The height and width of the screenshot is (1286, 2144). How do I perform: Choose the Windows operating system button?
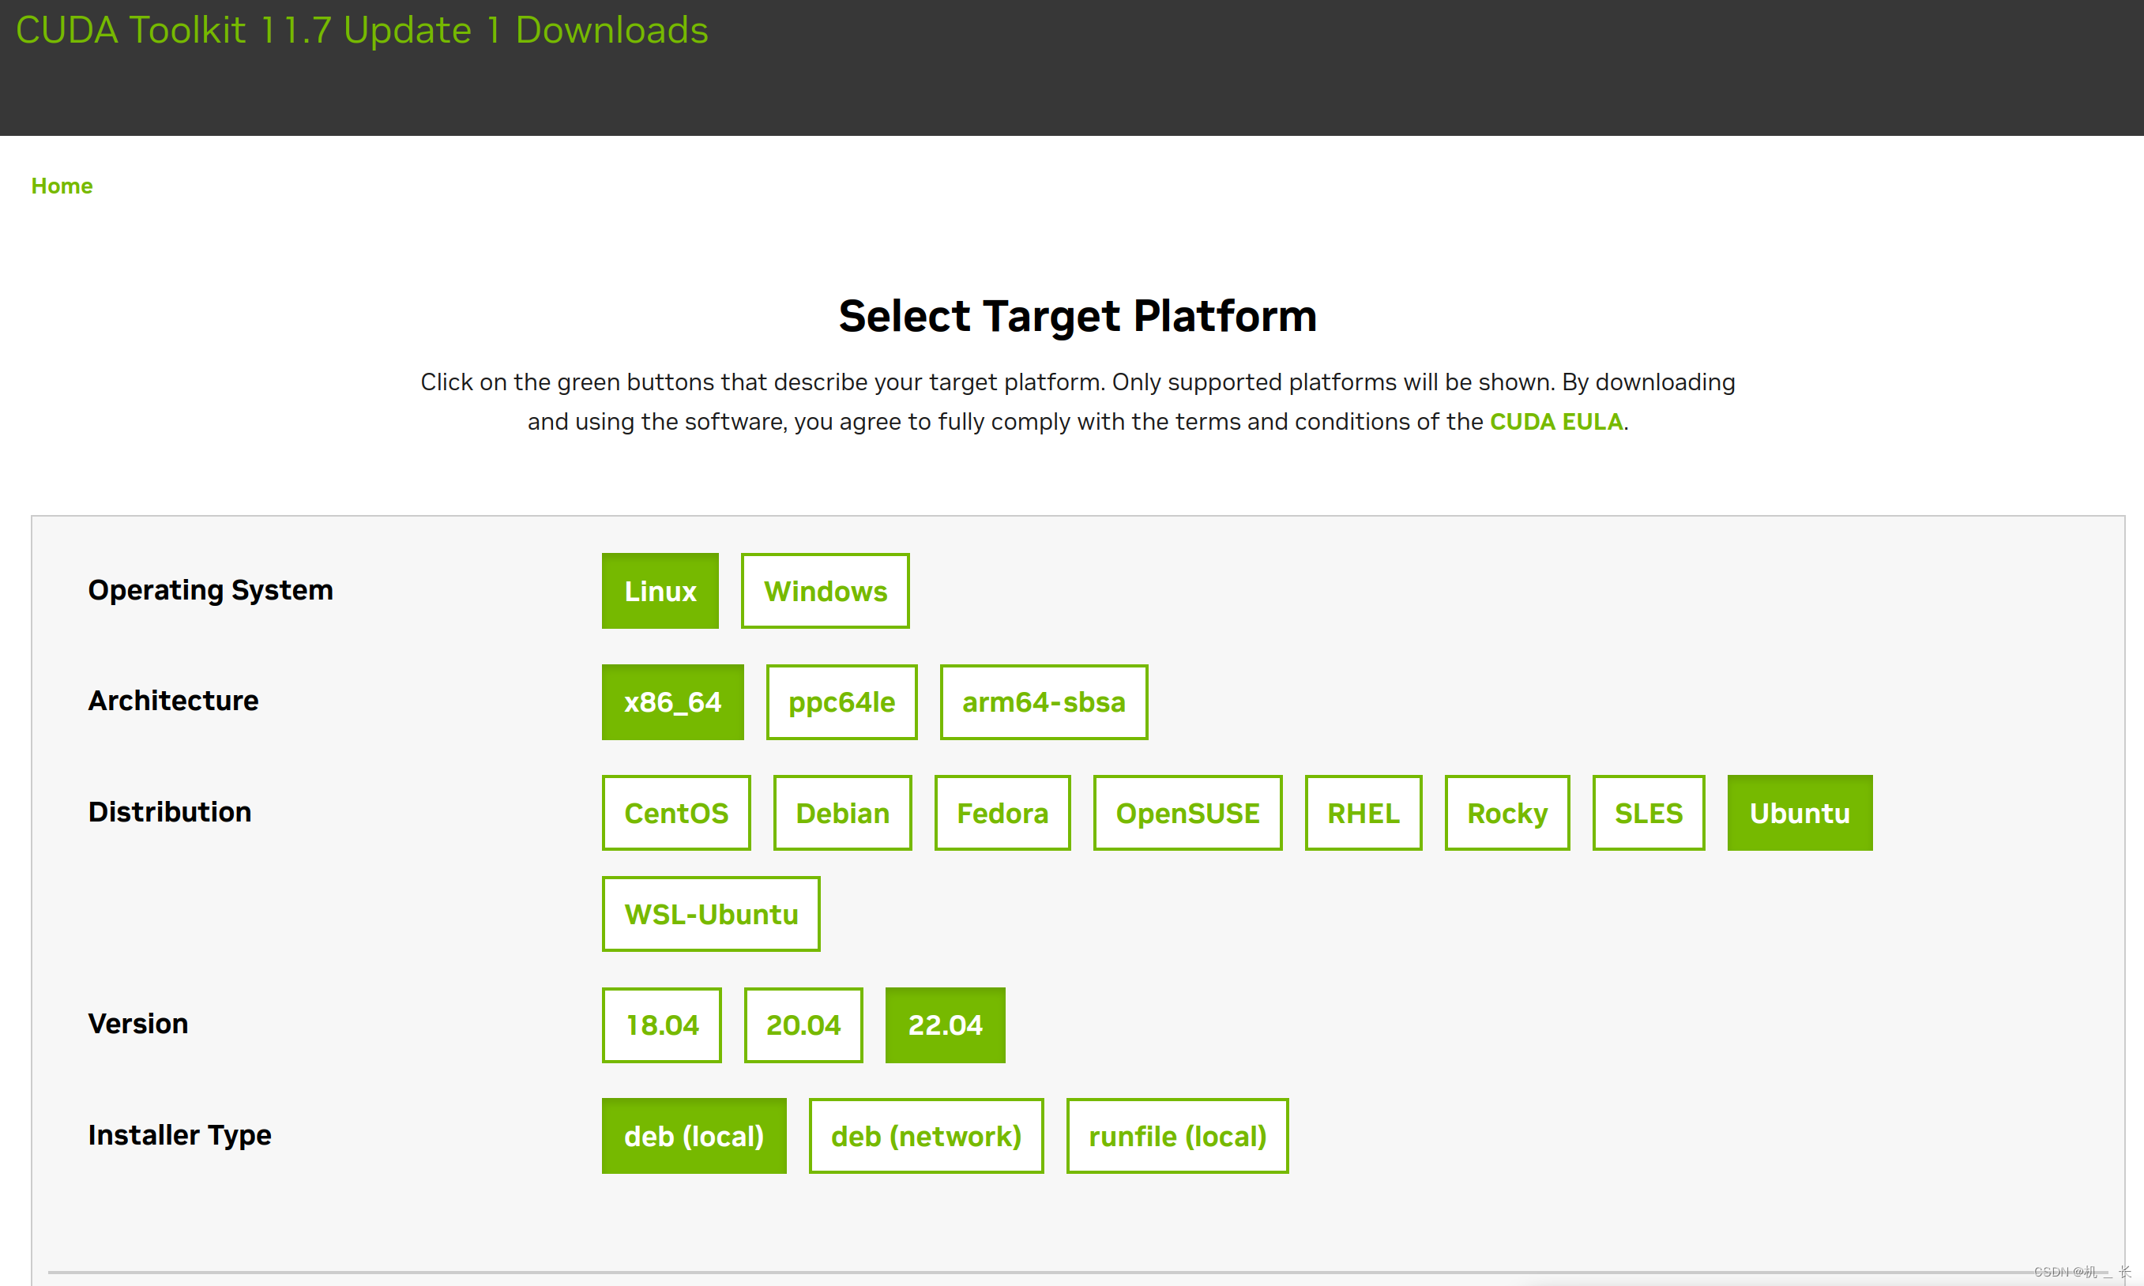pos(825,591)
